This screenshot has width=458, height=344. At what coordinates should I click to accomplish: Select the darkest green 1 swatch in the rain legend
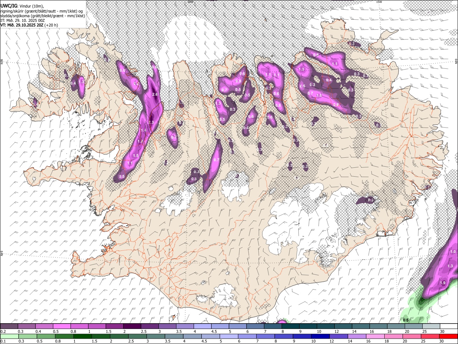(82, 336)
